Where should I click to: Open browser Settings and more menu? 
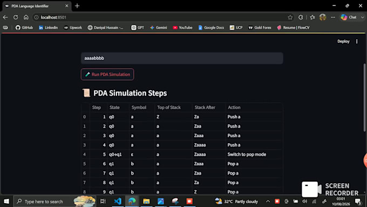click(x=333, y=17)
